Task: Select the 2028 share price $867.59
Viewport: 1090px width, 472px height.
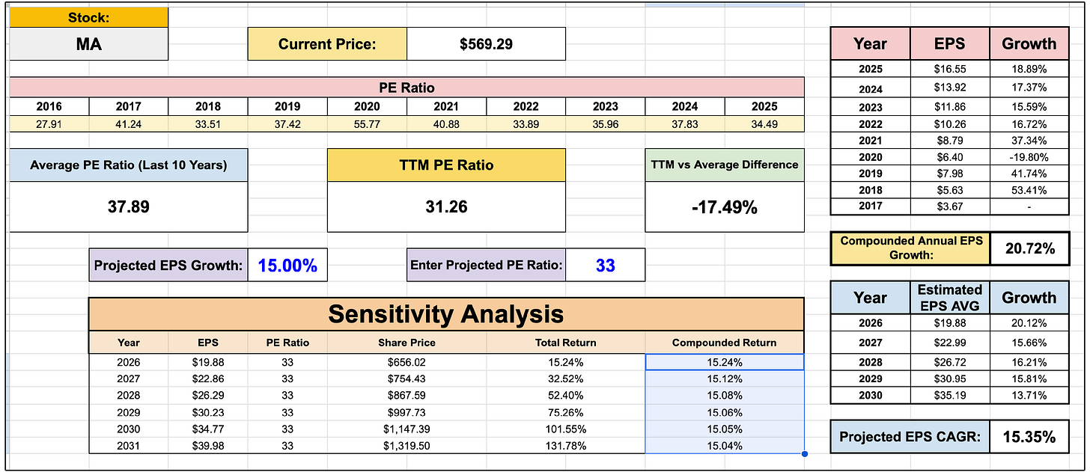Action: (x=407, y=395)
